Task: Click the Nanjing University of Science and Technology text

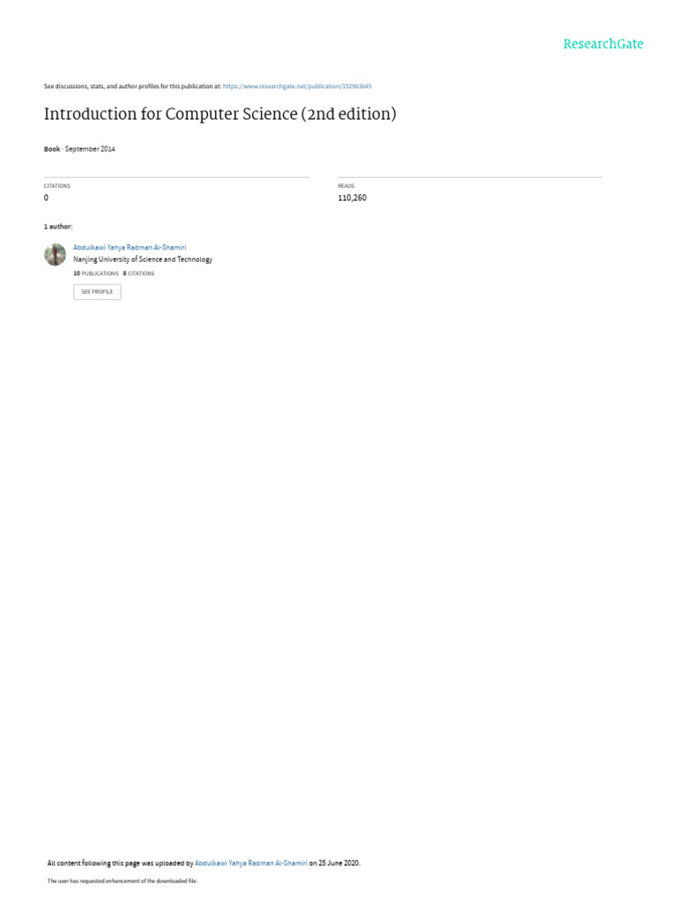Action: [x=143, y=260]
